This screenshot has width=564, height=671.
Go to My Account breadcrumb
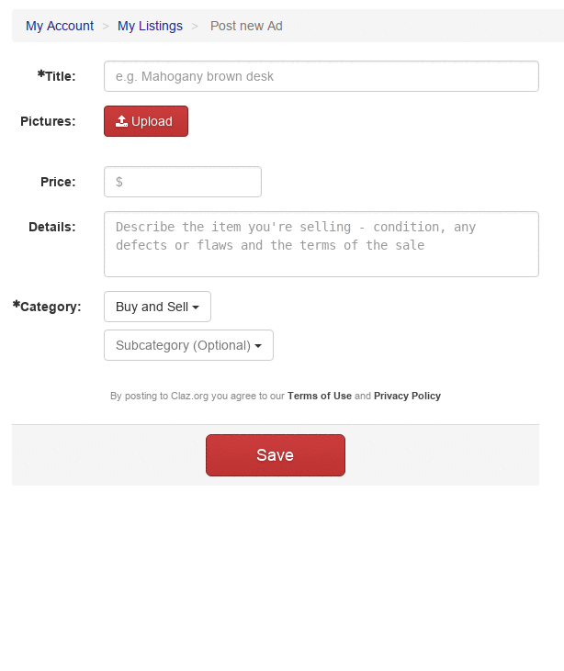click(60, 26)
